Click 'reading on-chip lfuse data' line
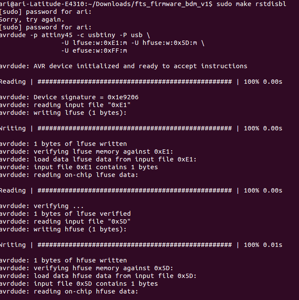299x300 pixels. [69, 175]
